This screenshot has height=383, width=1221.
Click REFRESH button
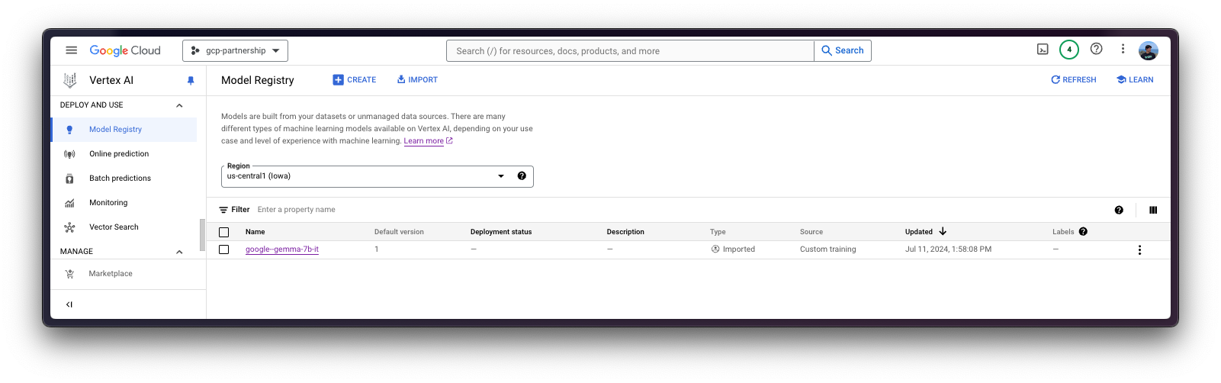pyautogui.click(x=1073, y=80)
